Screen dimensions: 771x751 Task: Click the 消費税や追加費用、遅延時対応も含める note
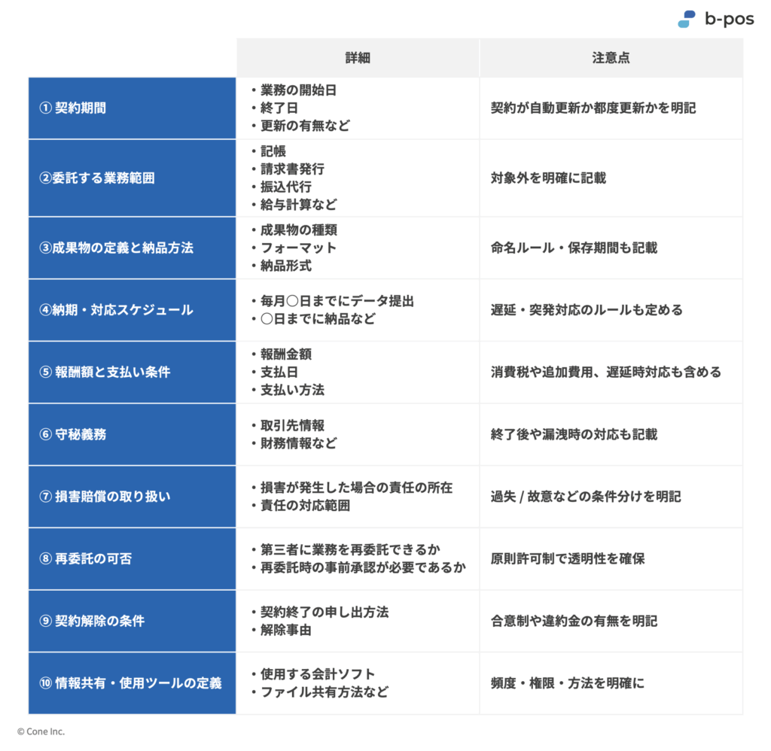tap(606, 372)
